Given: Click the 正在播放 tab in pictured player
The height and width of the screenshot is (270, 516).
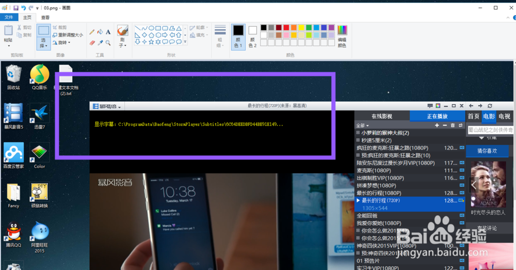Looking at the screenshot, I should pos(438,116).
